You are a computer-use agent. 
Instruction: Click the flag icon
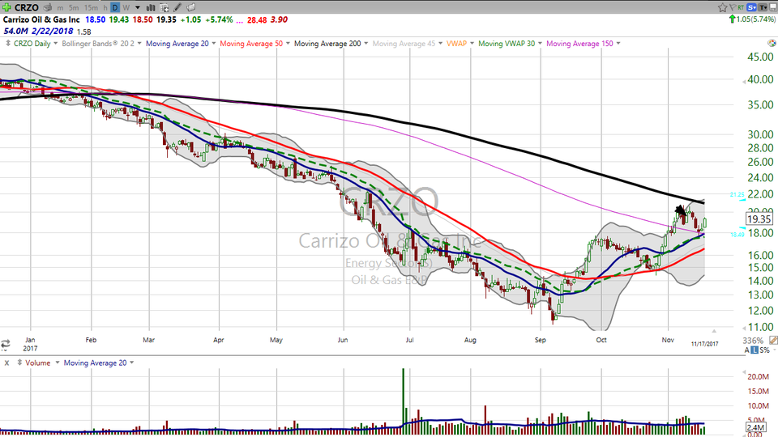[x=733, y=7]
